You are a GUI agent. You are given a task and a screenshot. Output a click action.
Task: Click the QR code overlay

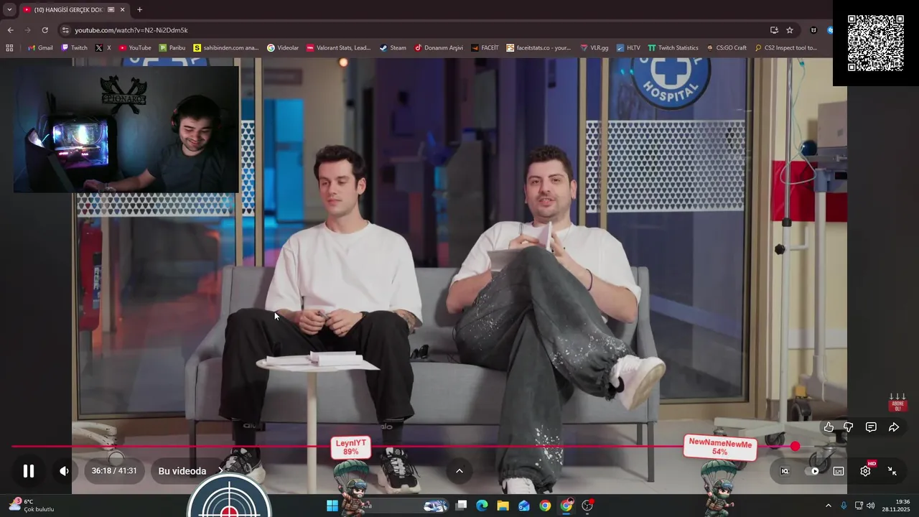tap(876, 43)
